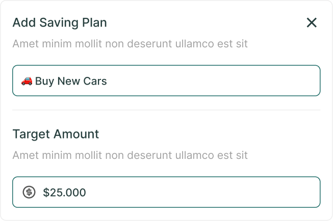
Task: Click empty space right of '$25.000'
Action: coord(204,192)
